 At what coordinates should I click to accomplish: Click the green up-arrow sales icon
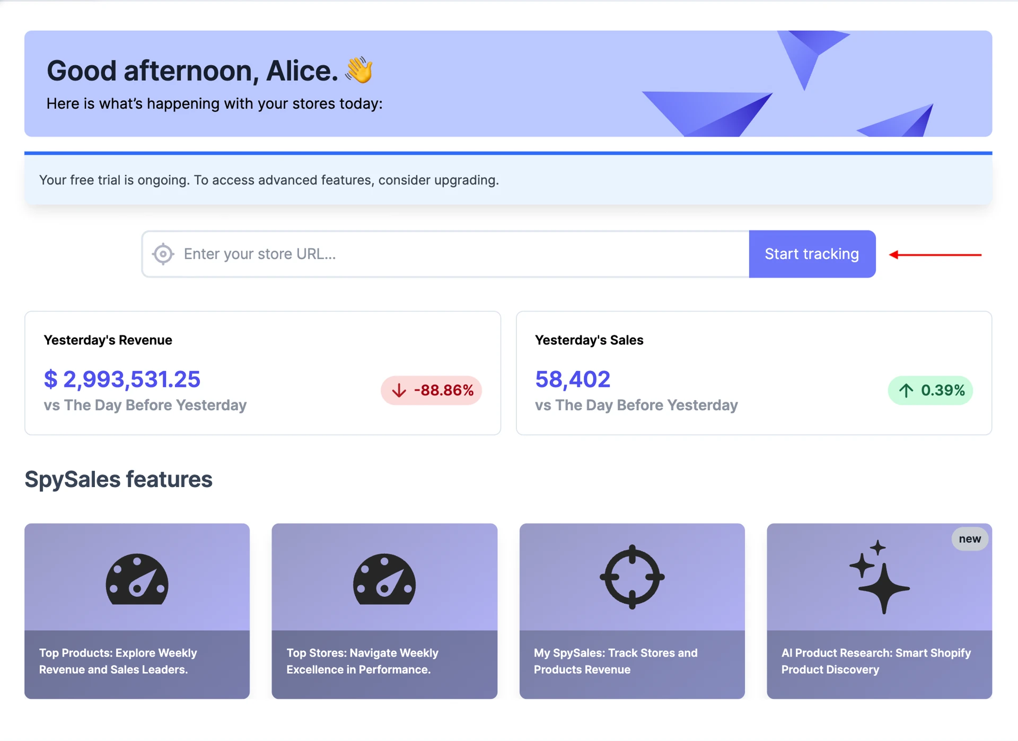tap(906, 391)
